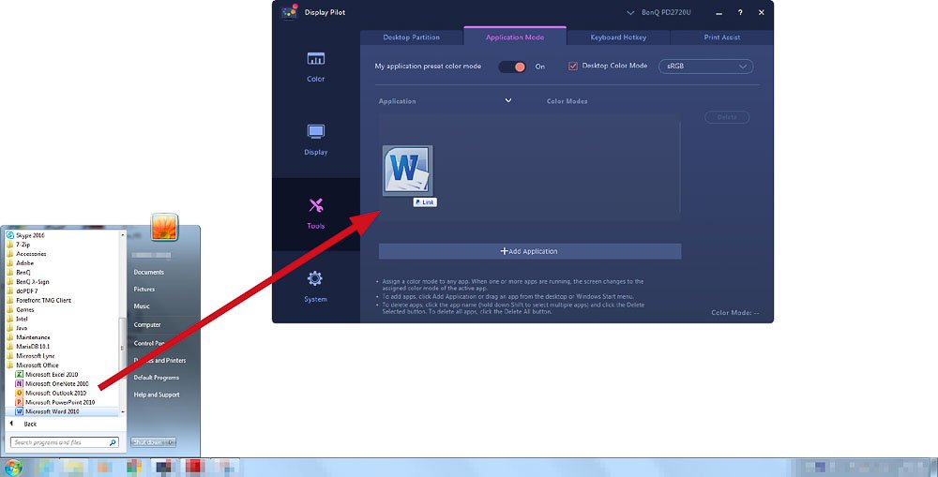This screenshot has height=477, width=938.
Task: Expand the Java folder
Action: tap(17, 328)
